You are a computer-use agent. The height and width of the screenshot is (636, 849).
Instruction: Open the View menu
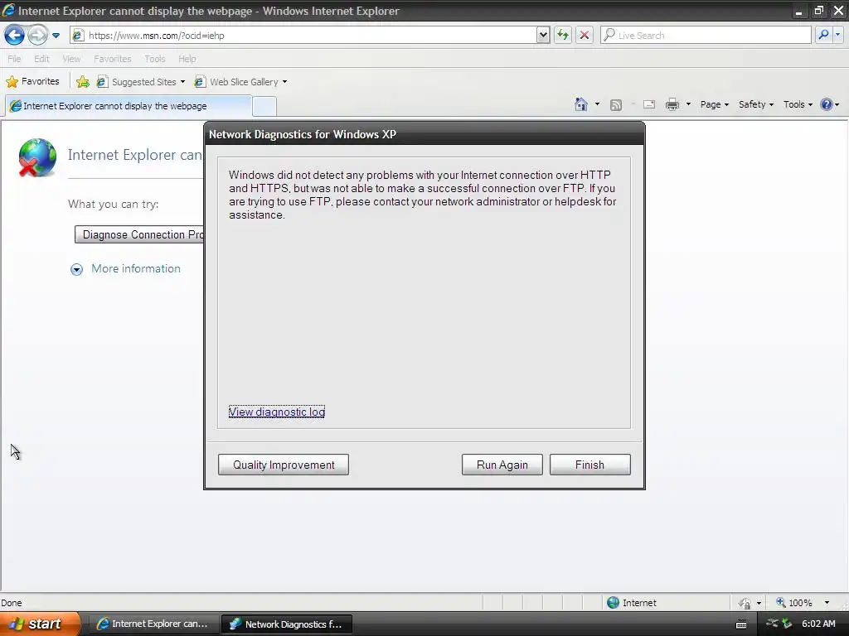[x=71, y=59]
